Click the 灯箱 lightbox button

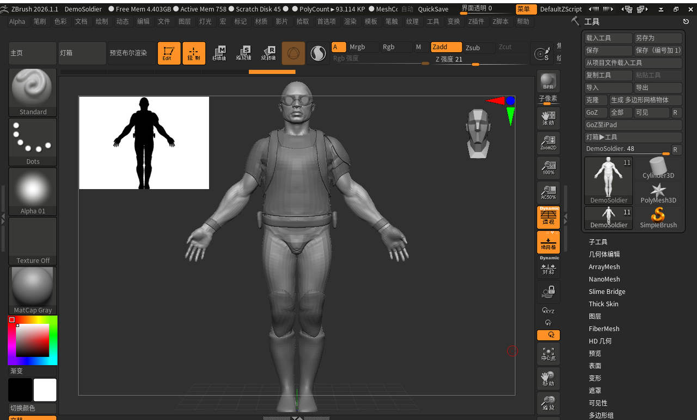(x=82, y=53)
